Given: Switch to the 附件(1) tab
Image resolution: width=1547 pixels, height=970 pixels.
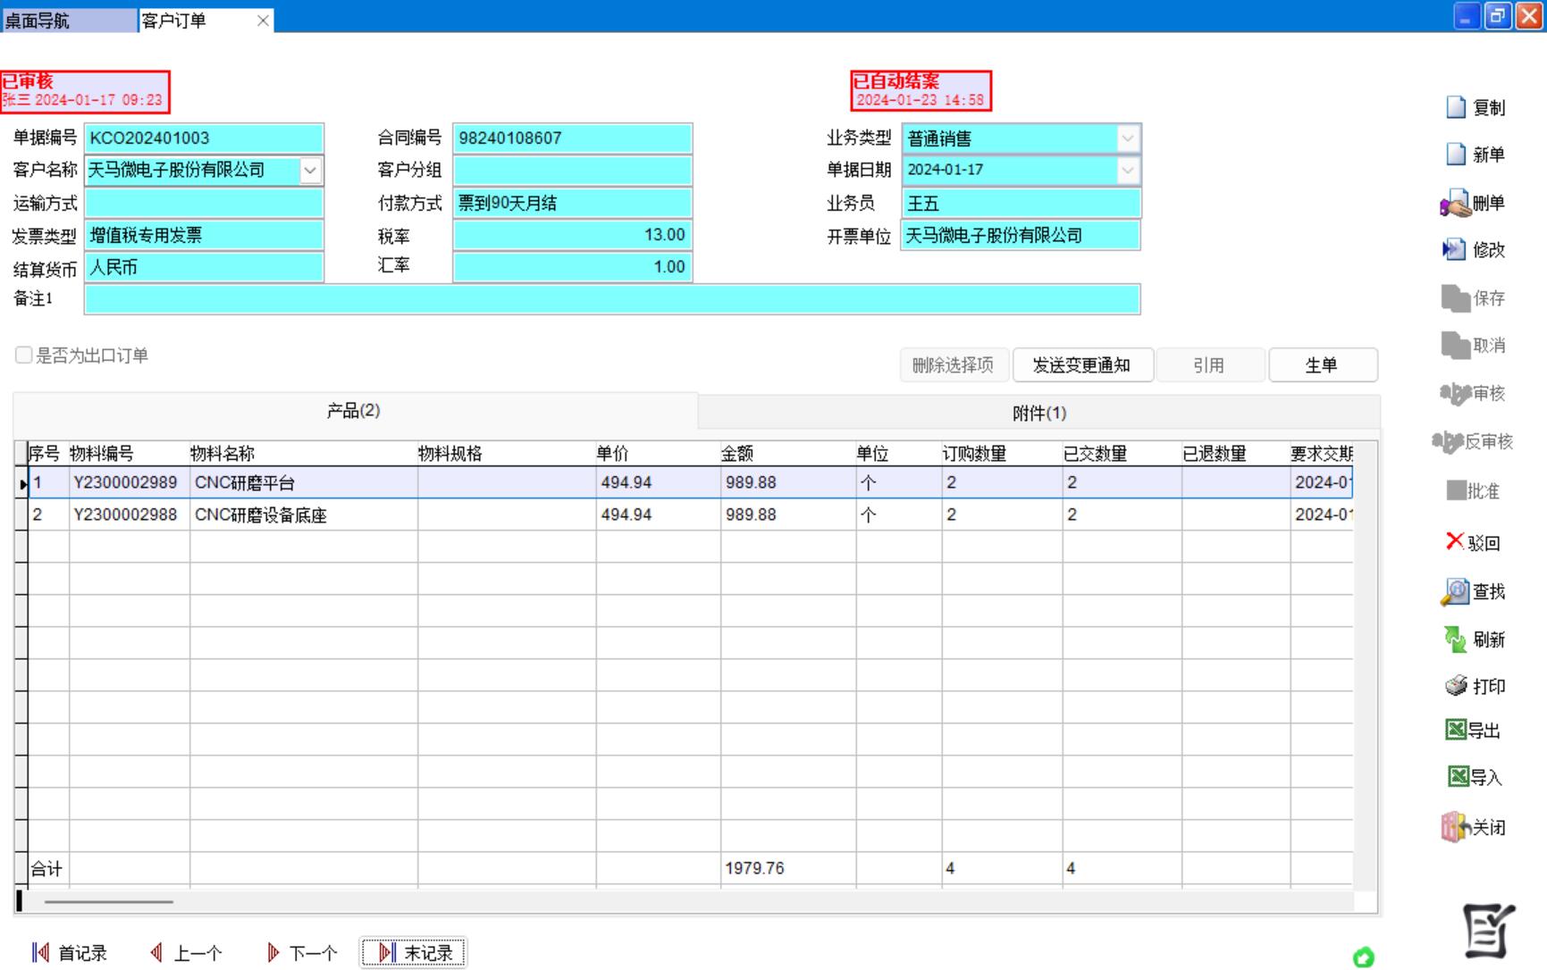Looking at the screenshot, I should point(1038,414).
